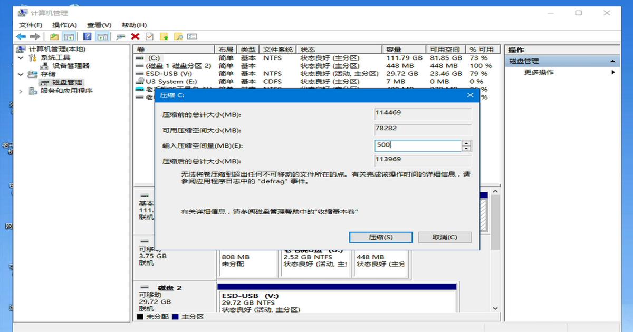The width and height of the screenshot is (633, 332).
Task: Click the properties checkmark toolbar icon
Action: coord(149,36)
